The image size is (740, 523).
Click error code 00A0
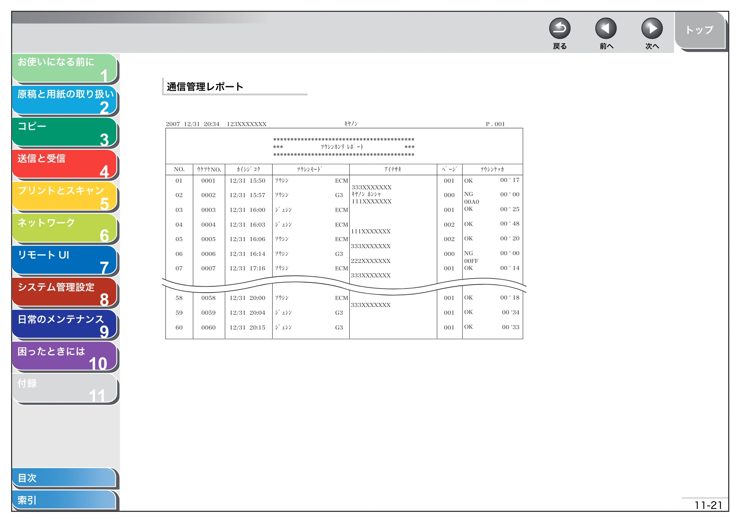tap(471, 202)
